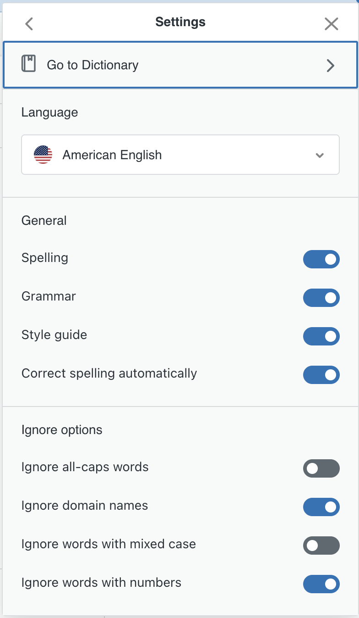
Task: Enable Ignore all-caps words
Action: [x=321, y=468]
